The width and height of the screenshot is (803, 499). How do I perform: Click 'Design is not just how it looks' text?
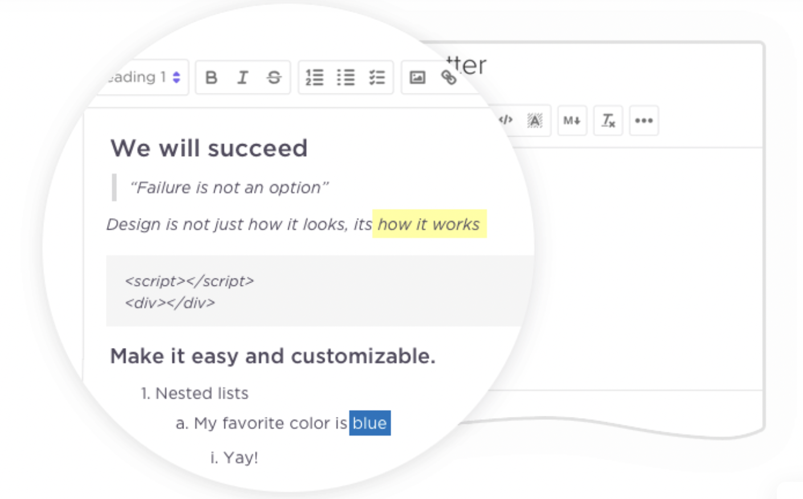(x=226, y=224)
